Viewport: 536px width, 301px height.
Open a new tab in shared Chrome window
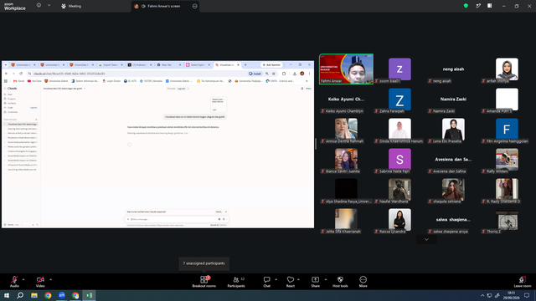[245, 65]
